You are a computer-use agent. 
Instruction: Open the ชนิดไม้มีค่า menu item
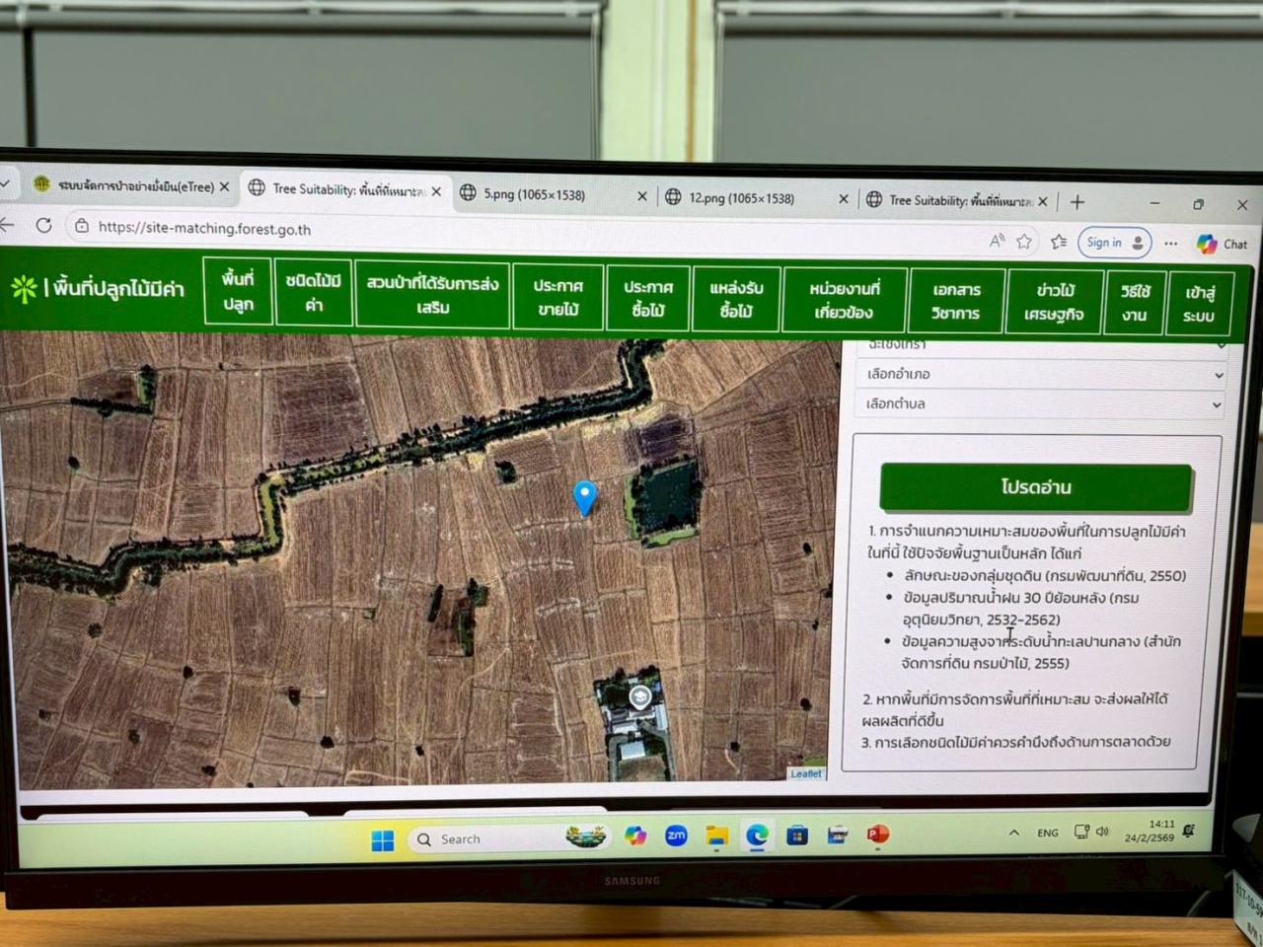point(314,293)
